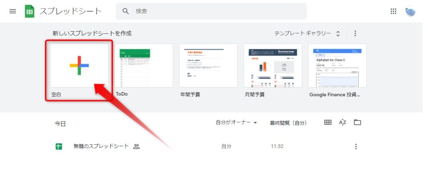Viewport: 428px width, 195px height.
Task: Click the 最終閲覧(自分) column header
Action: tap(288, 123)
